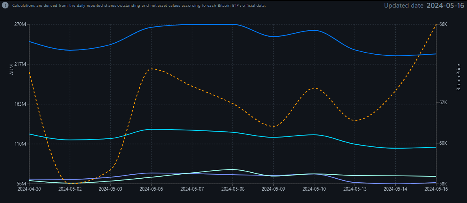Click the 2024-04-30 x-axis date
This screenshot has height=203, width=467.
coord(29,189)
